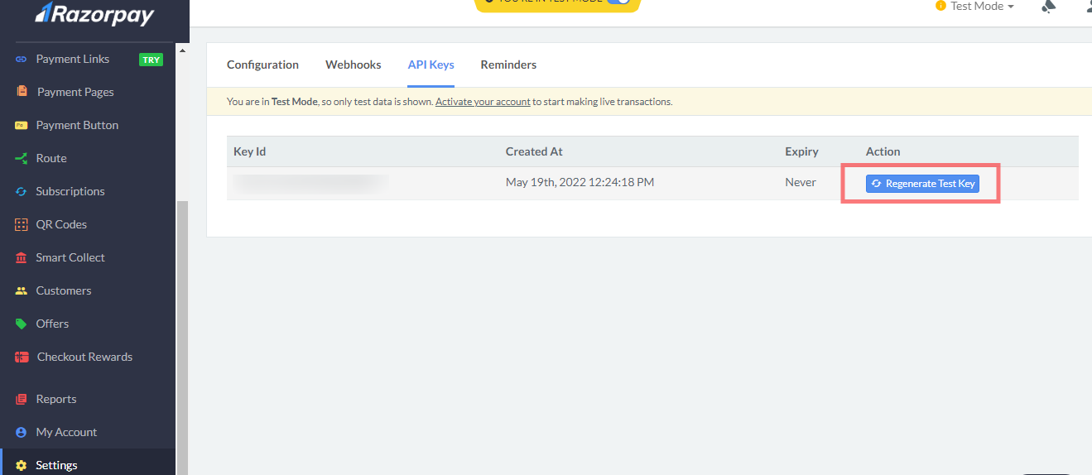Click the Subscriptions refresh icon

[x=22, y=191]
